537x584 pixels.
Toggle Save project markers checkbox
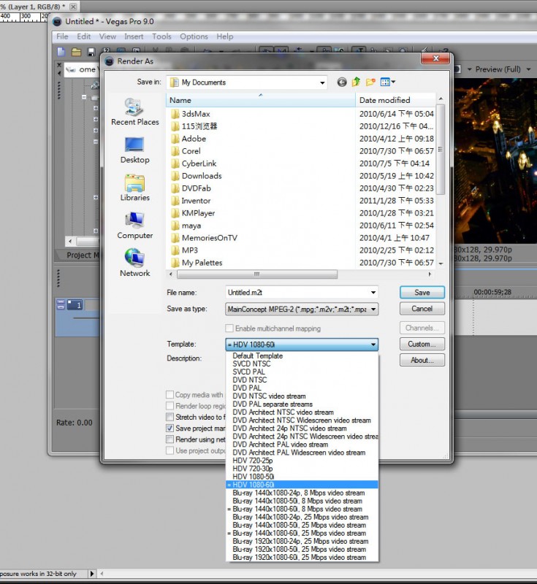click(170, 429)
